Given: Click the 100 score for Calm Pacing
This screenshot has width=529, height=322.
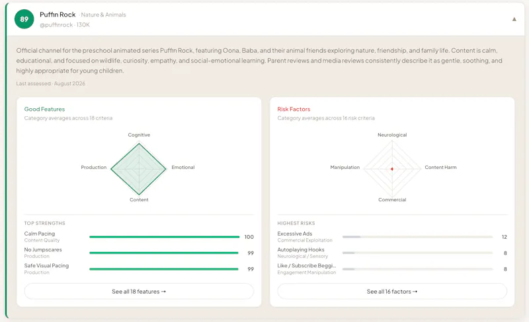Looking at the screenshot, I should tap(249, 237).
